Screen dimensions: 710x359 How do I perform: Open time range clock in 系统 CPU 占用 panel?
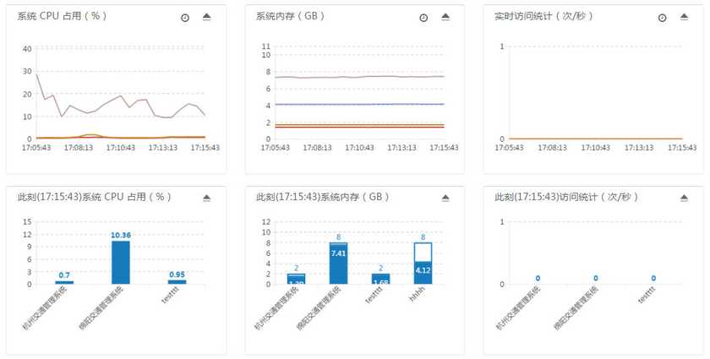(x=185, y=18)
